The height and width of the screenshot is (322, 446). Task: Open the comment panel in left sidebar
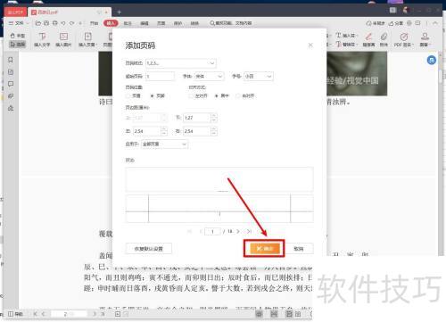[x=11, y=84]
